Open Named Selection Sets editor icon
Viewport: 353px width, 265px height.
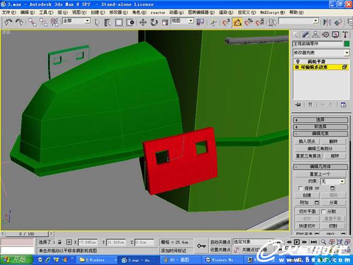coord(272,22)
